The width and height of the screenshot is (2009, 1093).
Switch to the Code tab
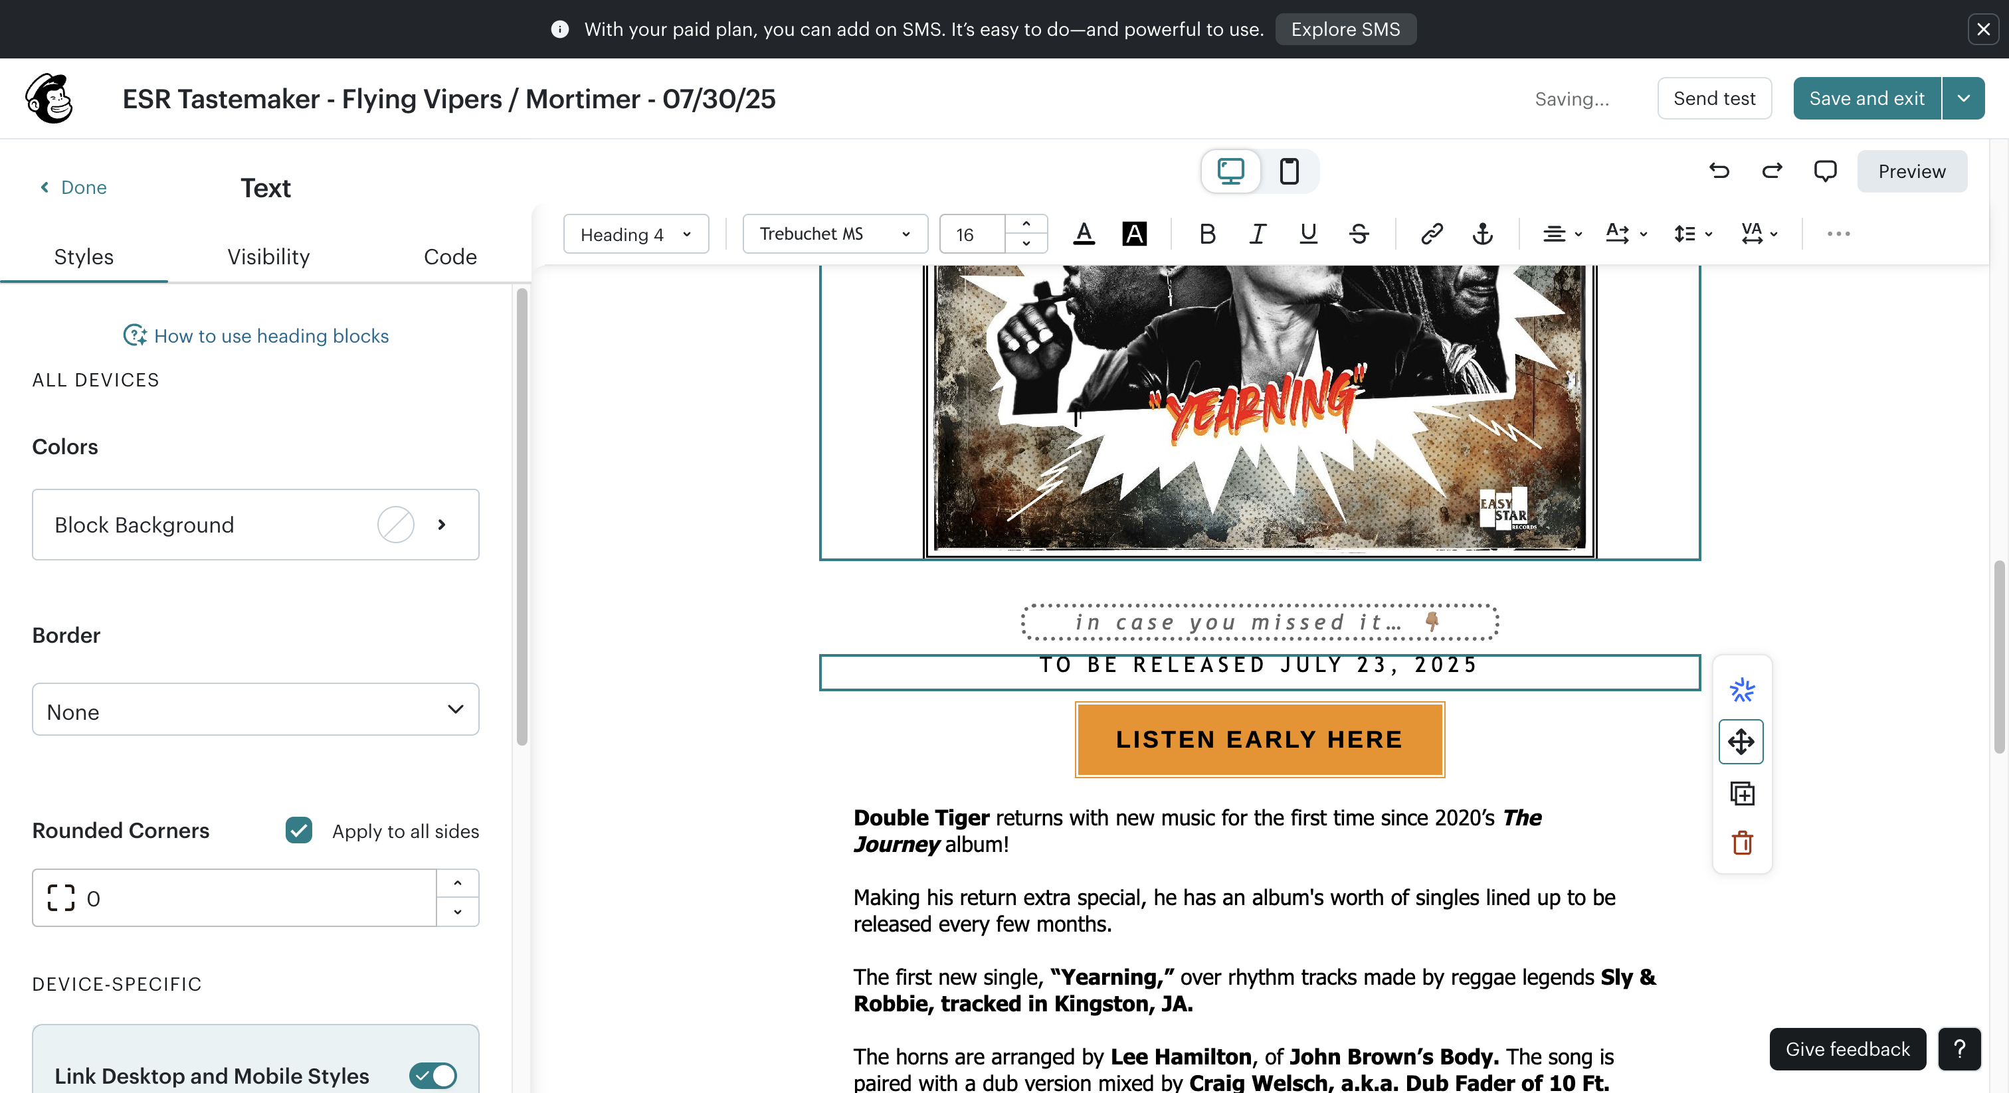tap(450, 256)
